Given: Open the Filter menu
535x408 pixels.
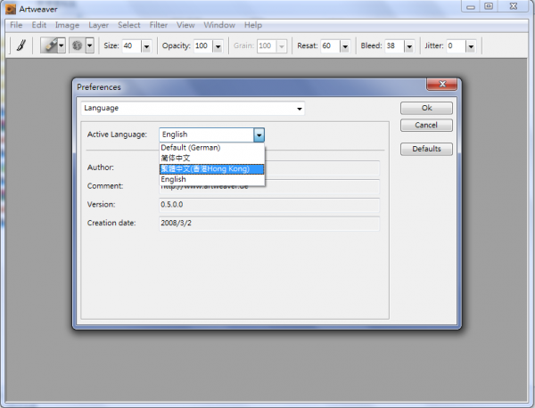Looking at the screenshot, I should 159,25.
